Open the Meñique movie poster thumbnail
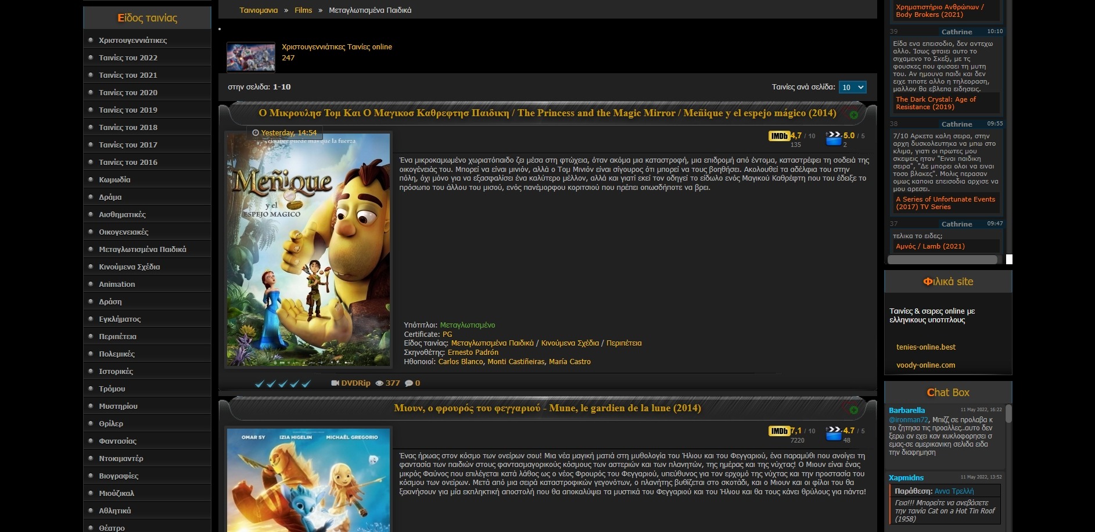This screenshot has height=532, width=1095. tap(308, 250)
